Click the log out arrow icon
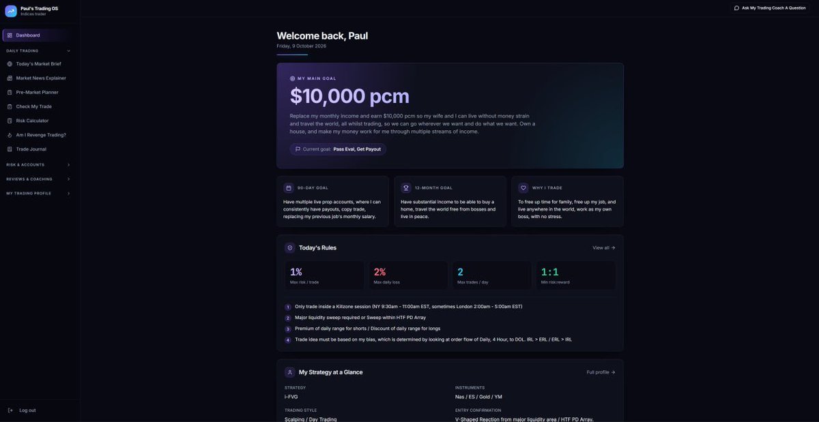 pos(10,410)
